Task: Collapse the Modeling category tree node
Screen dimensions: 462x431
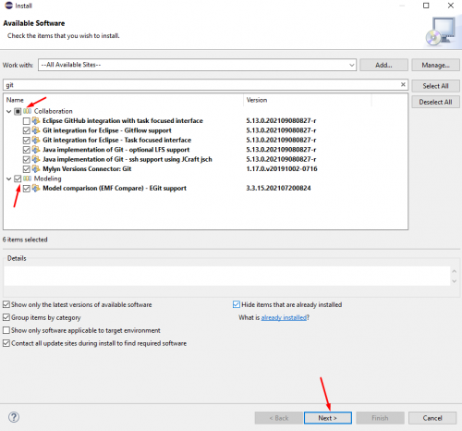Action: point(9,179)
